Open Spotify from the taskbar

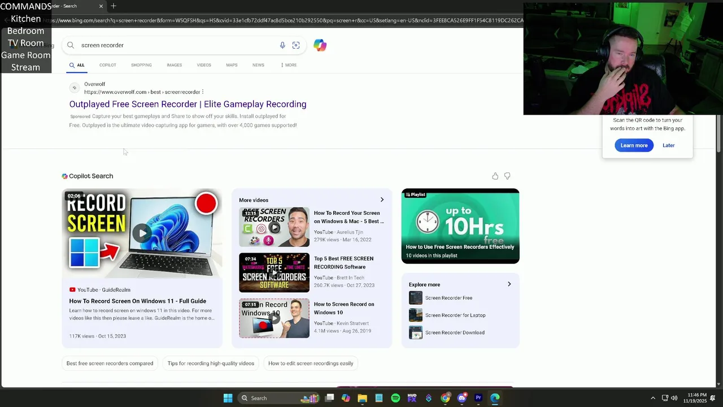pos(395,398)
